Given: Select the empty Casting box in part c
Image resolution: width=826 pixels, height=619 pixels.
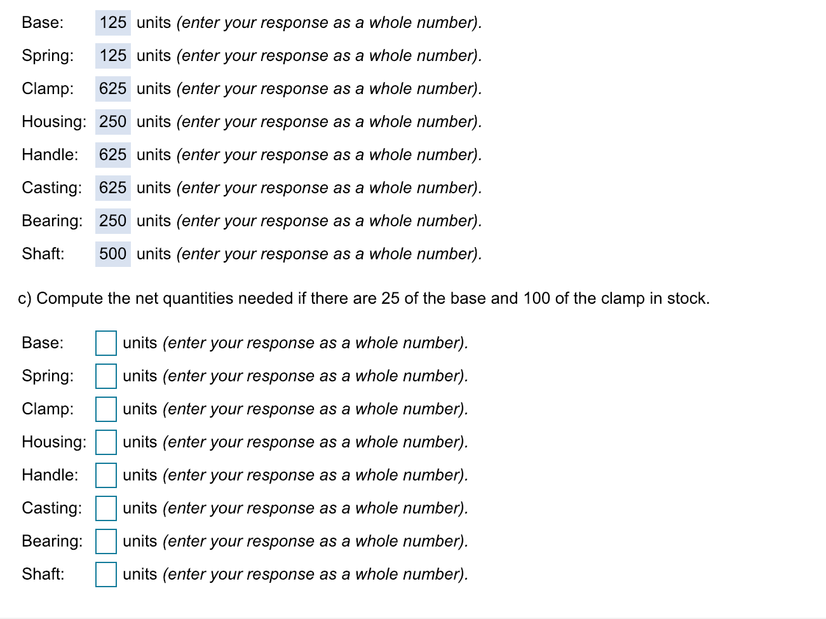Looking at the screenshot, I should click(106, 508).
